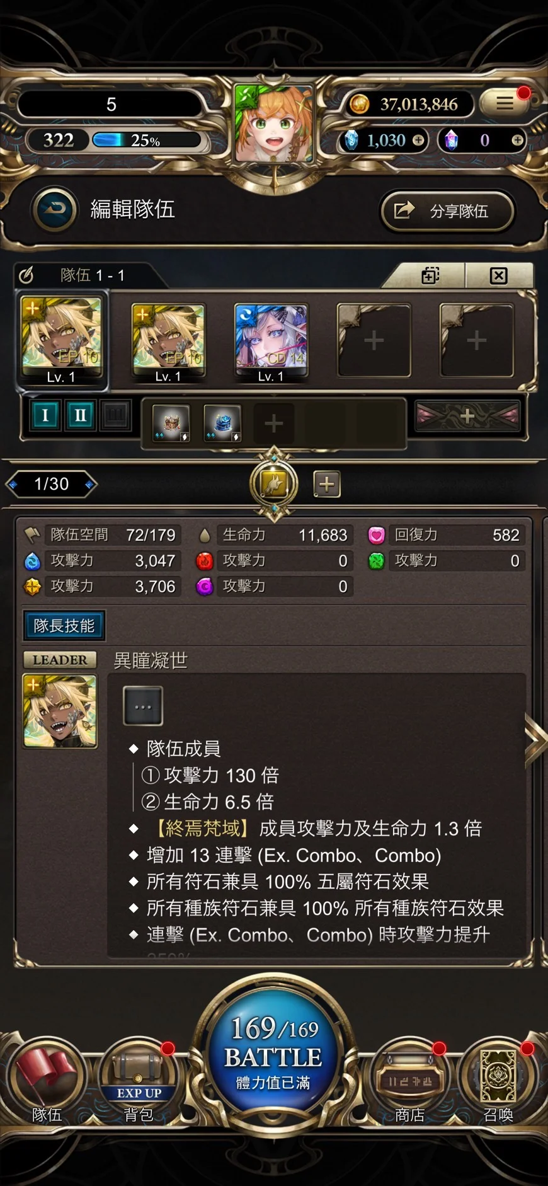
Task: Expand the ellipsis button under 異瞳凝世
Action: (143, 706)
